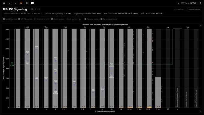The image size is (204, 115).
Task: Open the chart options menu icon at top-right of chart
Action: pyautogui.click(x=200, y=25)
